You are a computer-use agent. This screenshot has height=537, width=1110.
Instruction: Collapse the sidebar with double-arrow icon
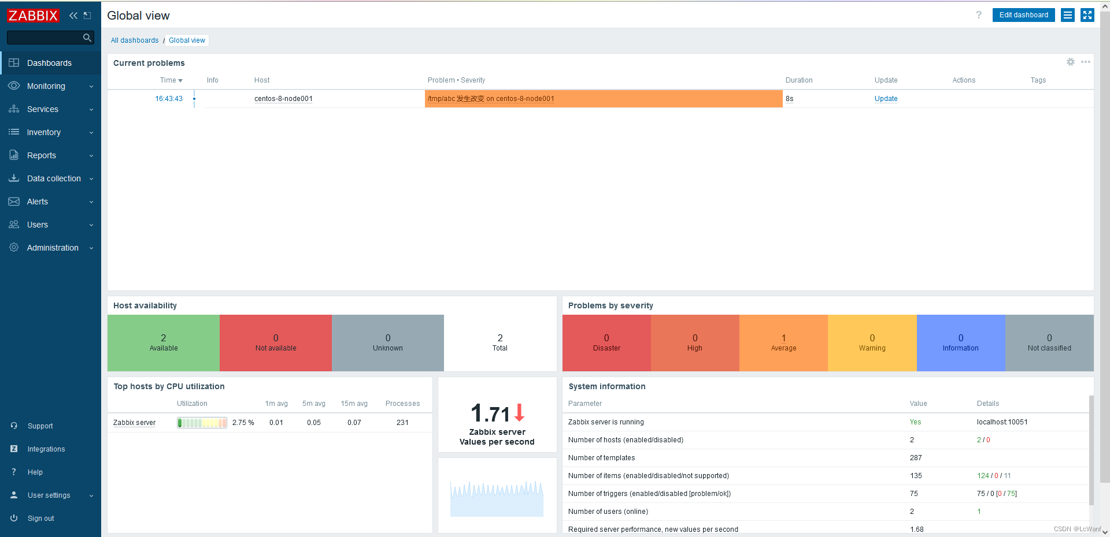(x=73, y=16)
